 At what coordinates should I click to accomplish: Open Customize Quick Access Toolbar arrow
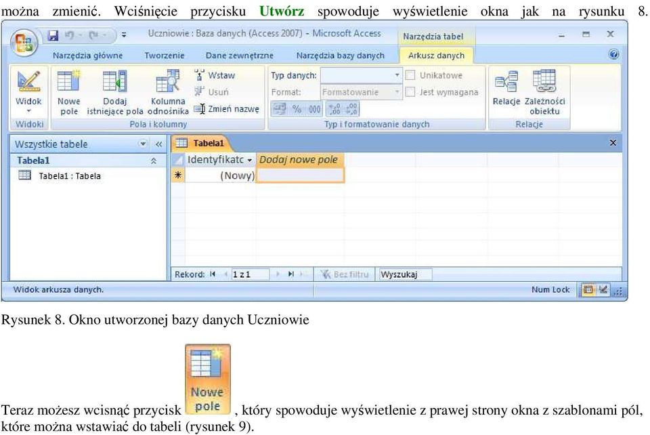point(123,36)
